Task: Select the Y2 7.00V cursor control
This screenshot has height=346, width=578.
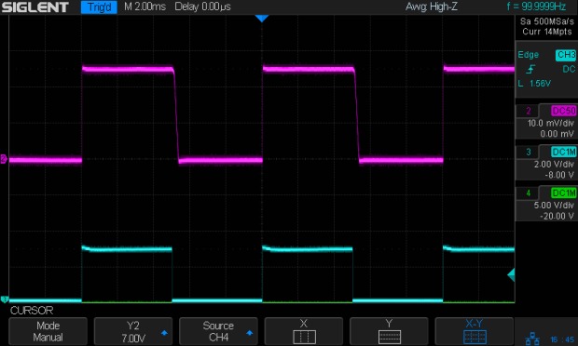Action: 133,331
